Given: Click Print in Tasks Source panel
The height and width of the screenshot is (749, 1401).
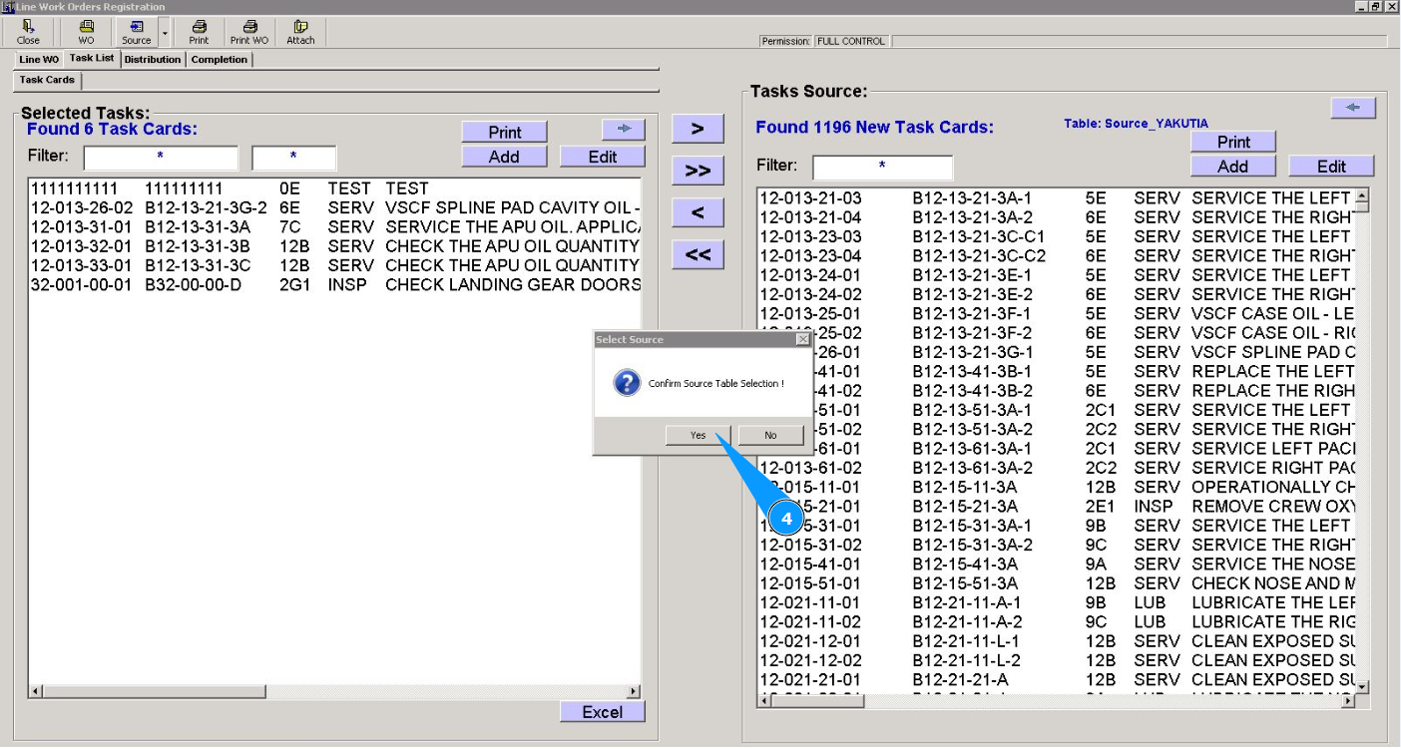Looking at the screenshot, I should tap(1234, 142).
